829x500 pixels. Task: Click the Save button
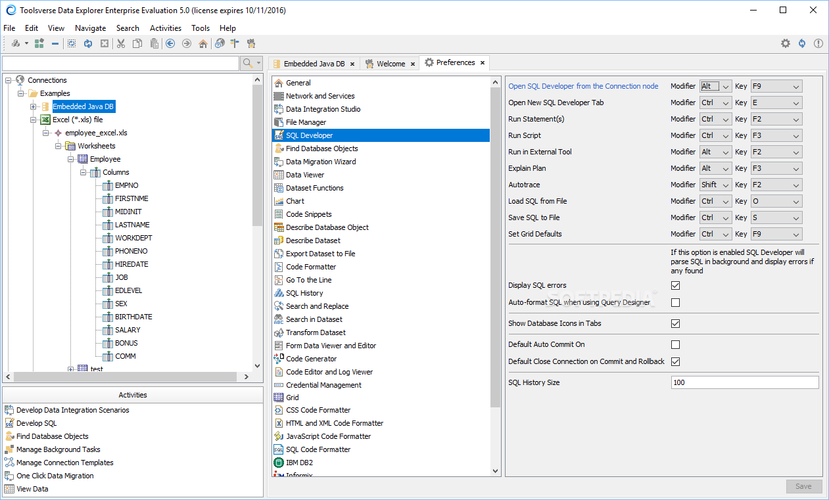pos(804,487)
